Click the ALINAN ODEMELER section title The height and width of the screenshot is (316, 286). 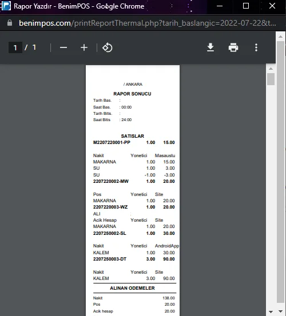[132, 288]
